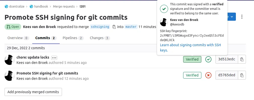
Task: Click Add previously merged commits button
Action: point(33,92)
